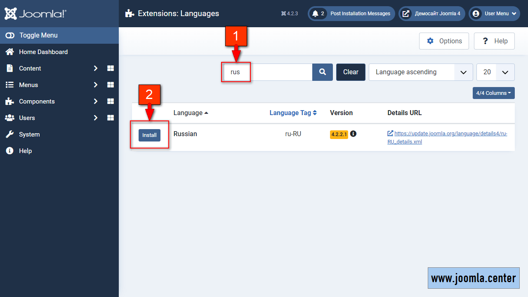Open the Language ascending sort dropdown
Viewport: 528px width, 297px height.
(421, 72)
